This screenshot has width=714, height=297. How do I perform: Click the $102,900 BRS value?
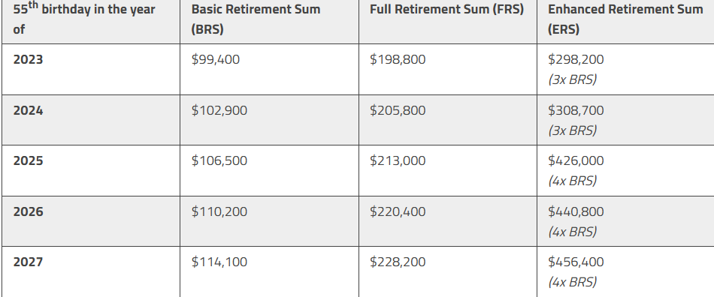coord(219,110)
